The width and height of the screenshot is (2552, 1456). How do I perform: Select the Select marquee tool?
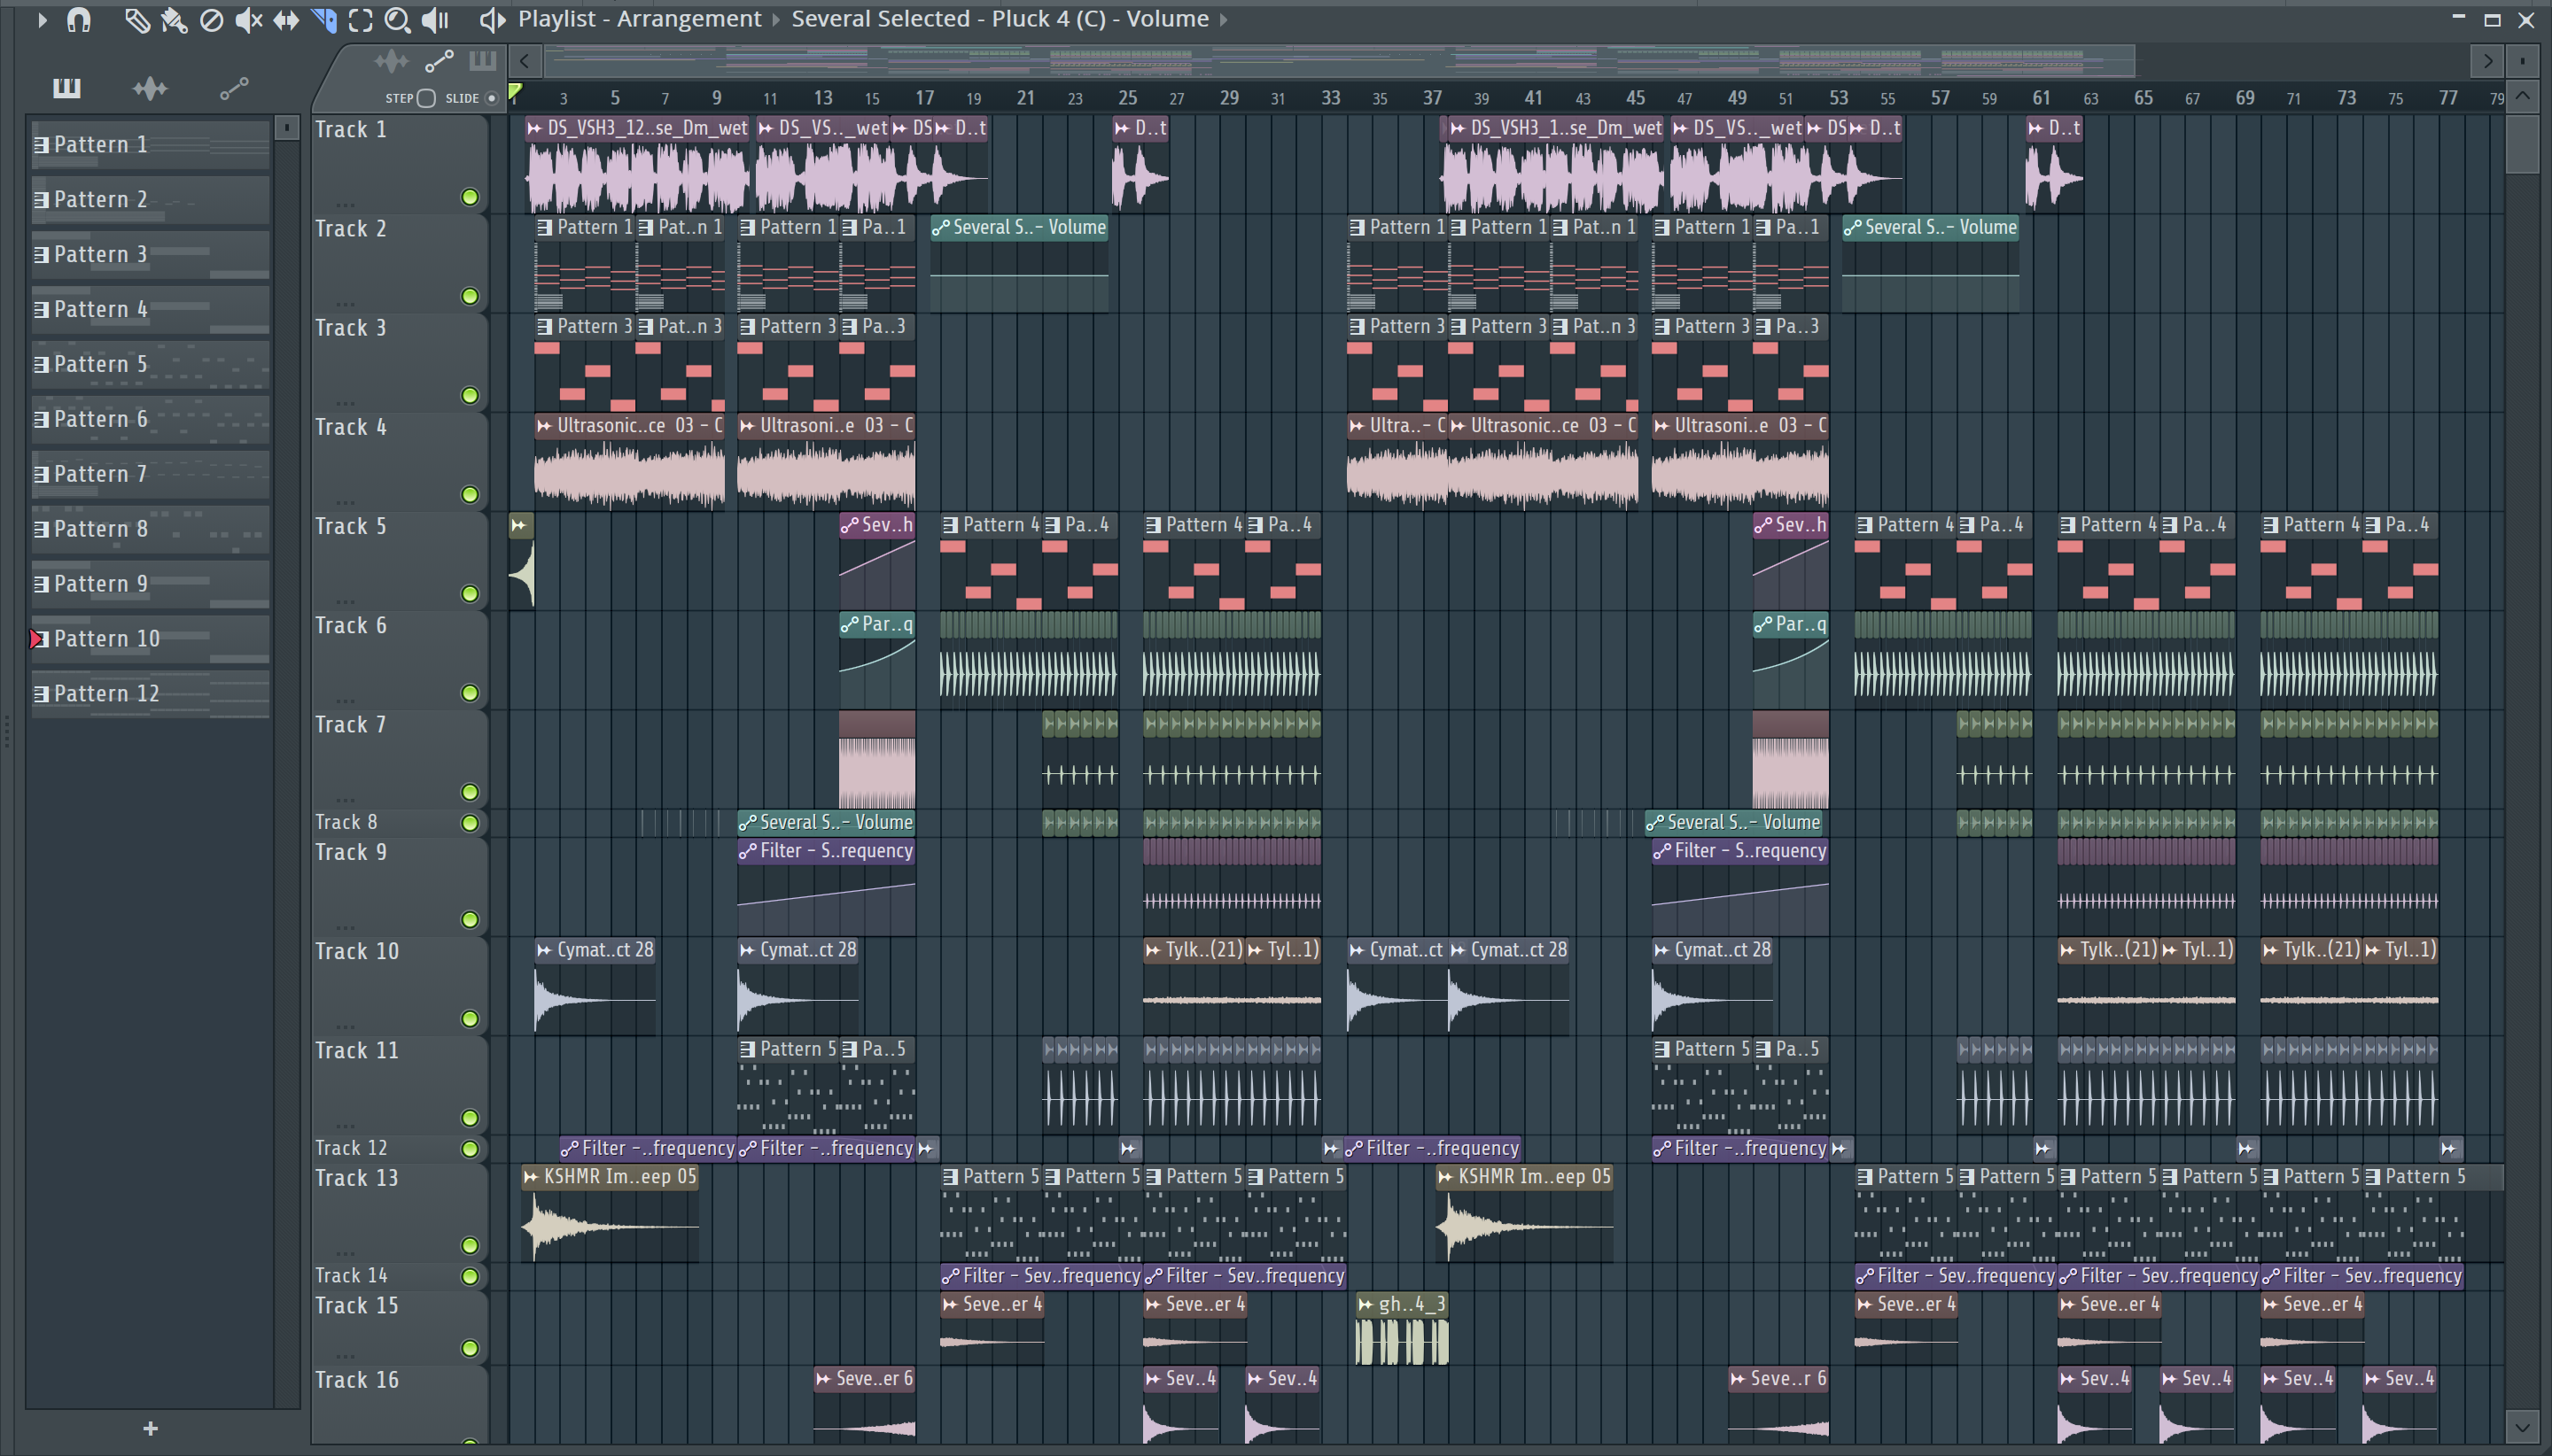point(360,20)
